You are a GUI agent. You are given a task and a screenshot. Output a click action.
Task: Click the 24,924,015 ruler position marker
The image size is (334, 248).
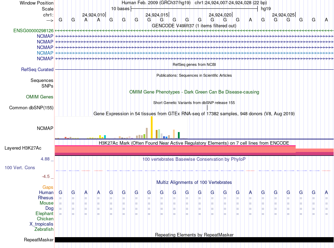coord(157,15)
